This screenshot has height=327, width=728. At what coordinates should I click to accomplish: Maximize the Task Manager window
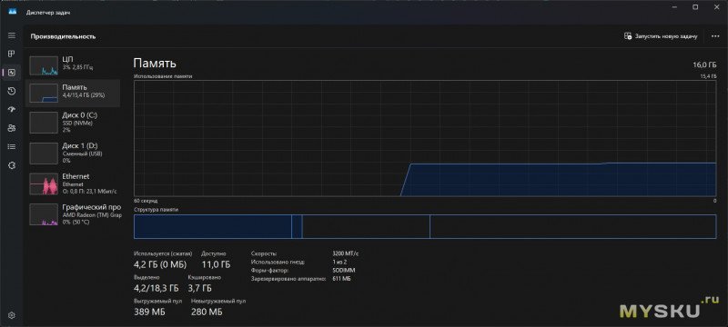tap(695, 7)
